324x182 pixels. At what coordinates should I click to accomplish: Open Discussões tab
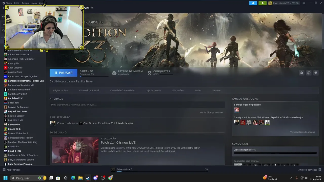coord(178,90)
